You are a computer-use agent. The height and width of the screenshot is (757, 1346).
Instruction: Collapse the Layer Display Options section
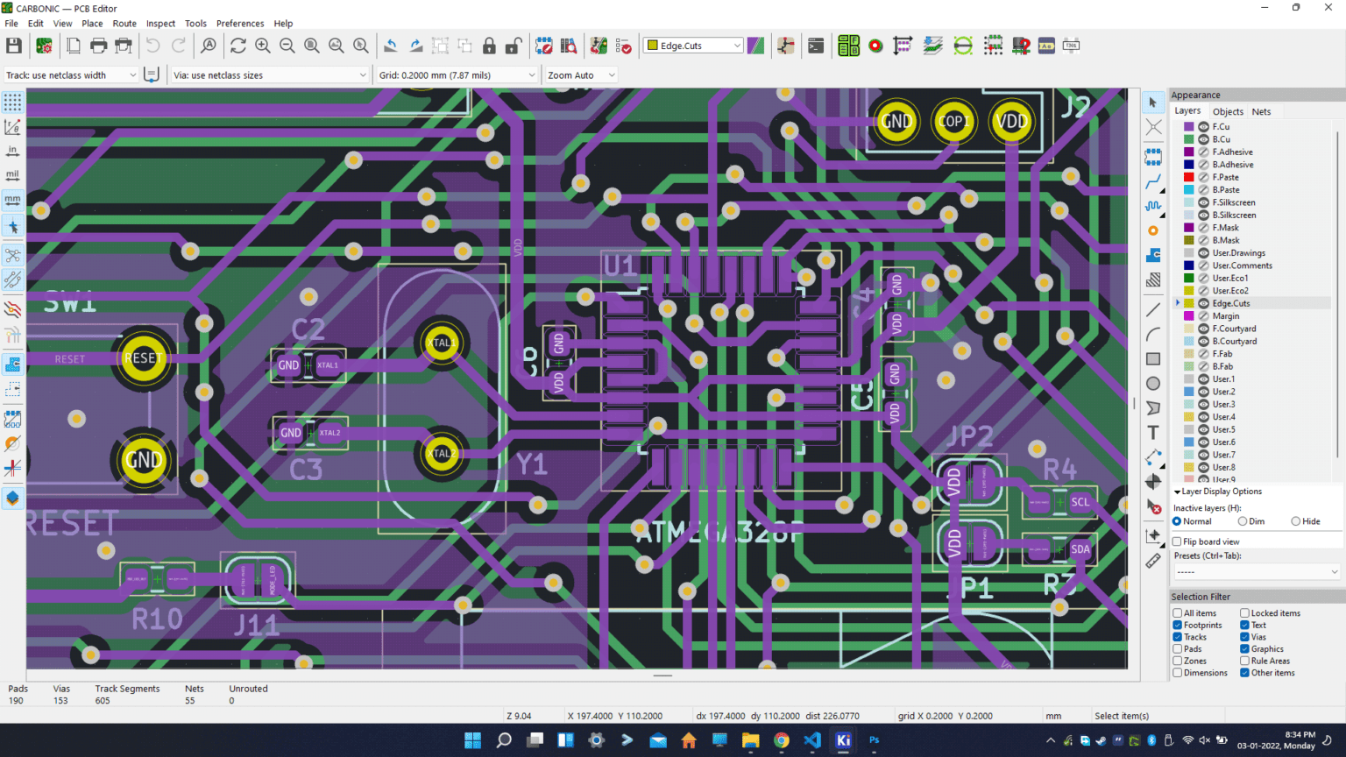click(1177, 492)
